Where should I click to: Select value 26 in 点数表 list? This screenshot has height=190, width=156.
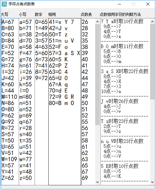tap(85, 22)
